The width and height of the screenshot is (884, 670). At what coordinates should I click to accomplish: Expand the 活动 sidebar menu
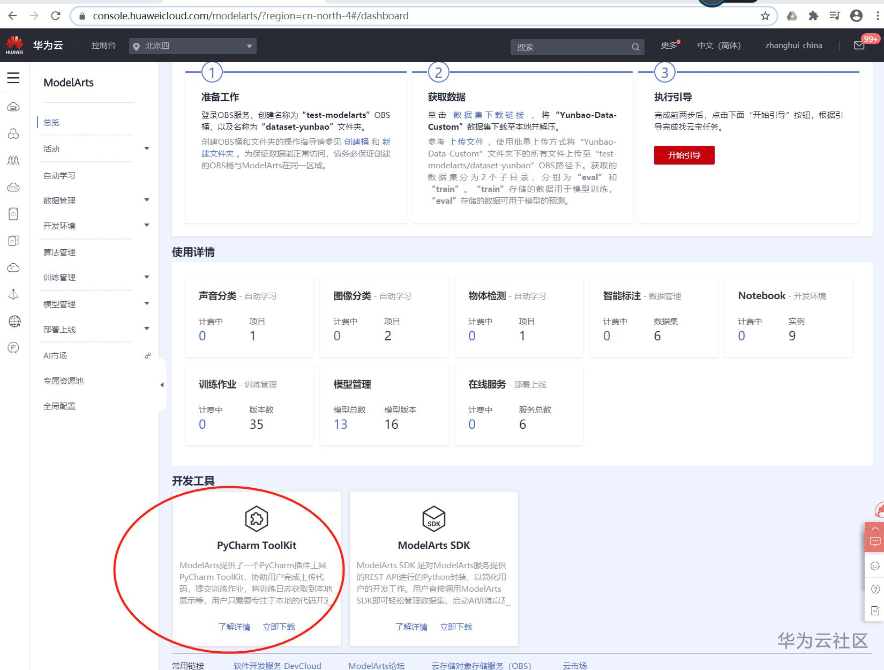point(147,148)
